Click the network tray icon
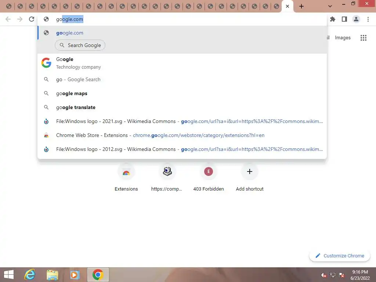The width and height of the screenshot is (376, 282). point(333,275)
